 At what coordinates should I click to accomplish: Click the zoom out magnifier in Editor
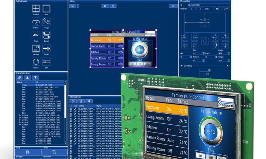pos(72,6)
